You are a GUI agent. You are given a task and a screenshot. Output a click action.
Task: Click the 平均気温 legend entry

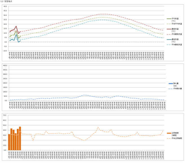pos(175,19)
